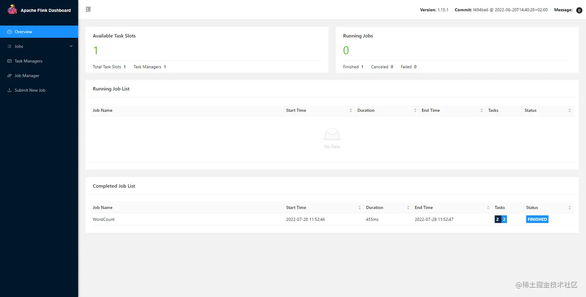Click the Available Task Slots heading
Screen dimensions: 586x297
114,36
